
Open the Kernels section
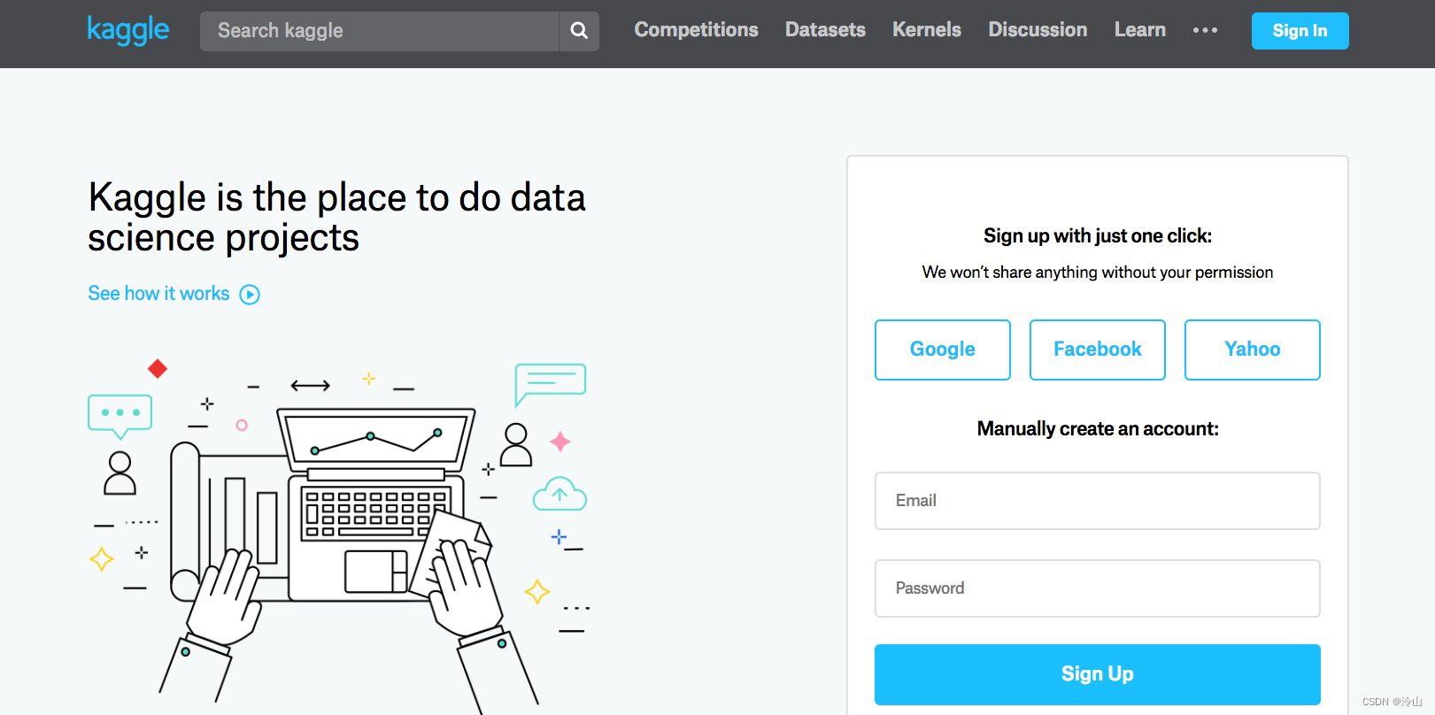click(926, 30)
